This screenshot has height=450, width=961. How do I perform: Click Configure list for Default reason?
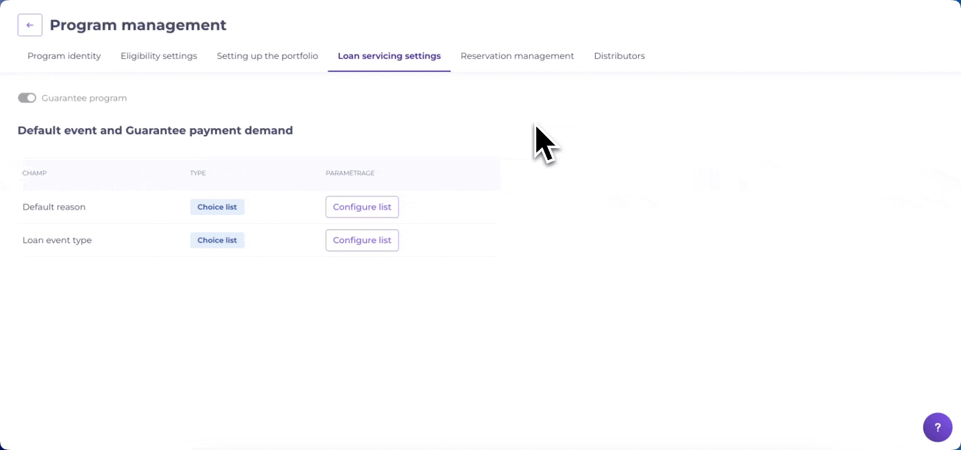tap(362, 207)
